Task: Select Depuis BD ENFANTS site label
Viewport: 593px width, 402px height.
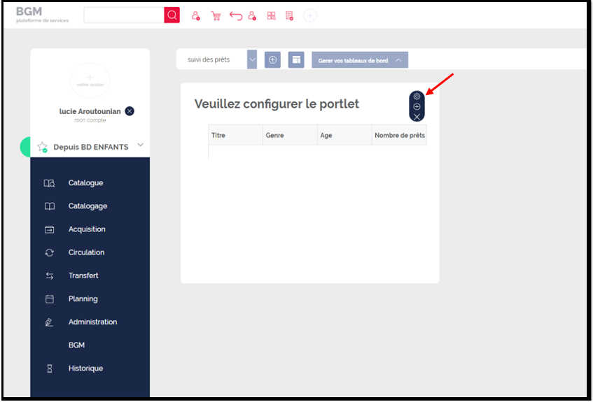Action: 91,147
